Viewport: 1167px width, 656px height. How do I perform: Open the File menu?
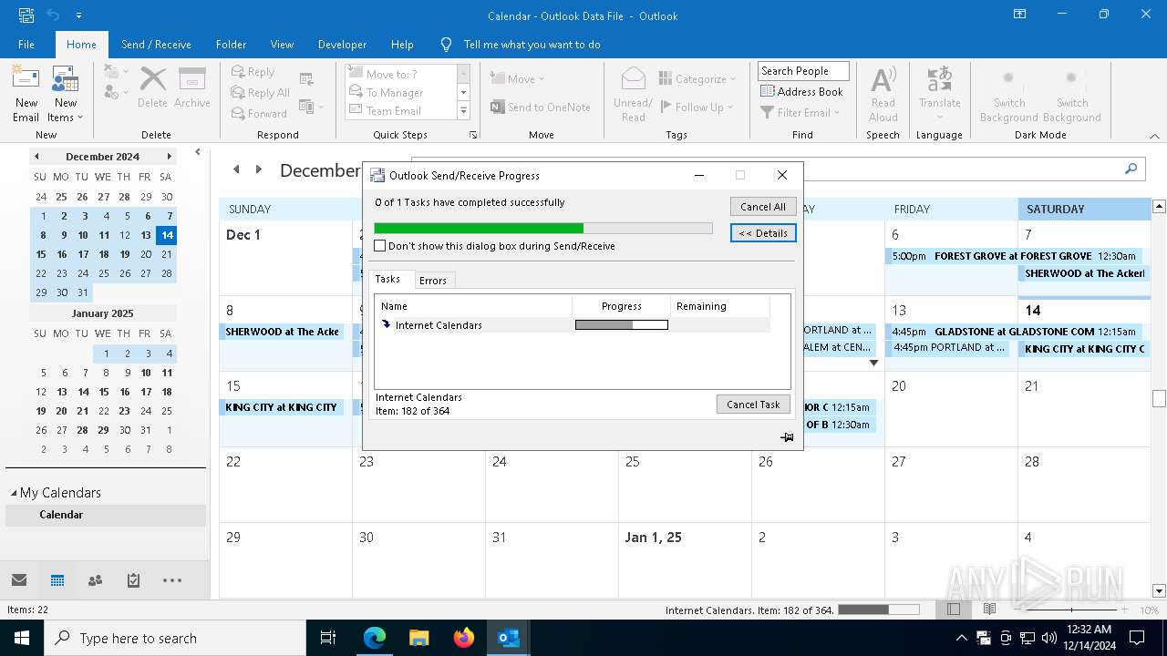(26, 44)
